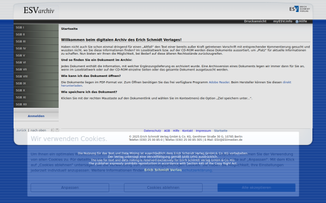Jump to top via 'nach oben'
Screen dimensions: 326x203
(x=38, y=130)
